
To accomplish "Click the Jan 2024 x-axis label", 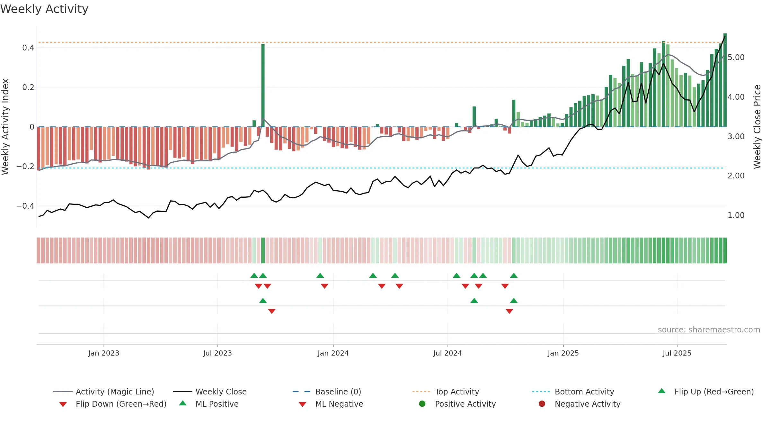I will click(333, 353).
